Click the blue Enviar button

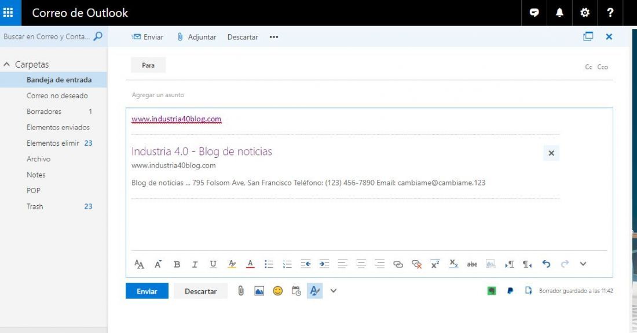[147, 291]
